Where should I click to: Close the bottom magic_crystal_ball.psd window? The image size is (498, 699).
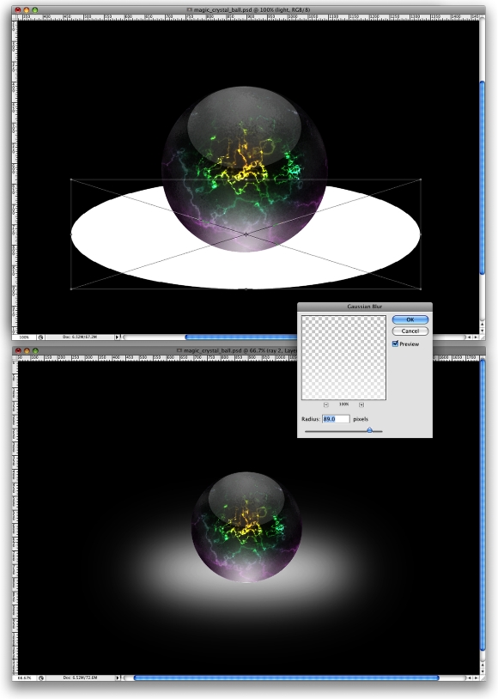[18, 351]
